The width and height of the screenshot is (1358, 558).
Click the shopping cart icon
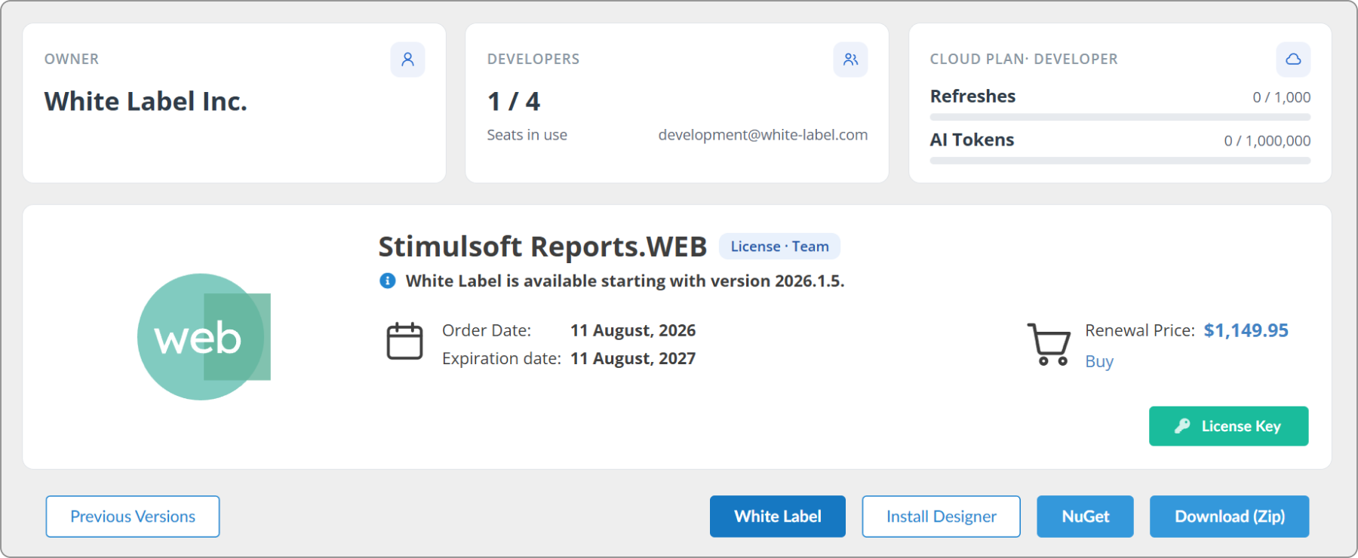click(x=1049, y=344)
